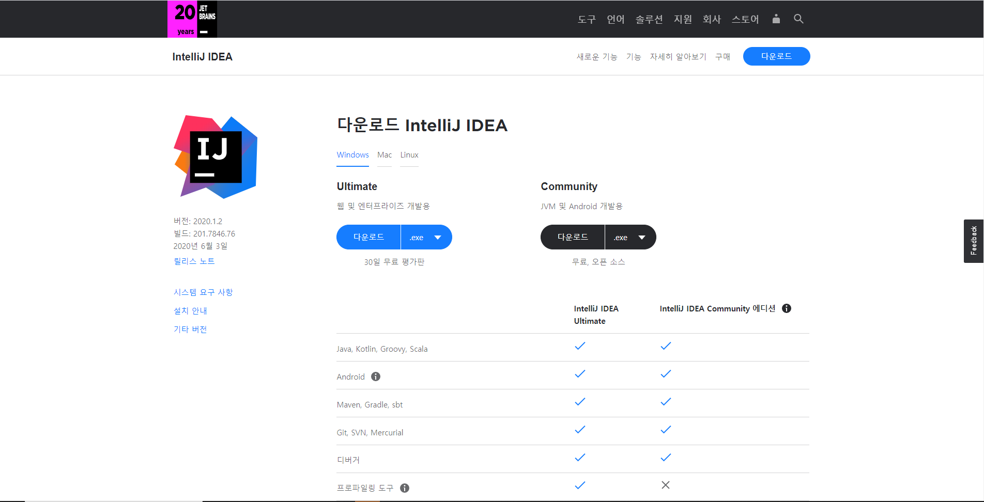This screenshot has height=502, width=984.
Task: Expand Ultimate .exe installer type dropdown
Action: (426, 237)
